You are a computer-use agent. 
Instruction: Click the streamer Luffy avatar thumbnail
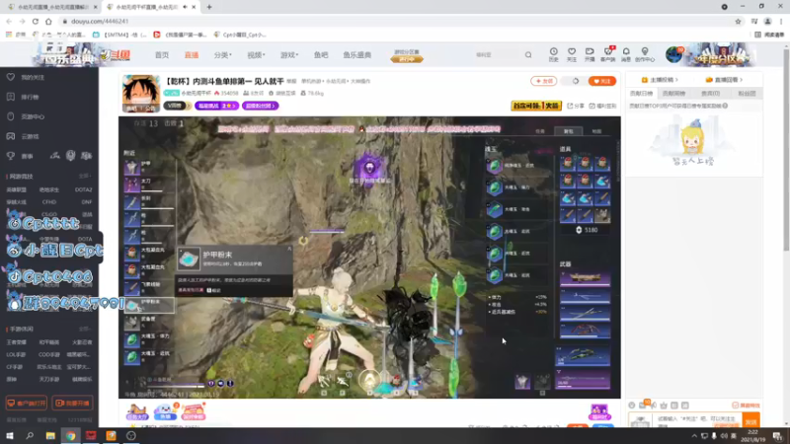(x=141, y=94)
